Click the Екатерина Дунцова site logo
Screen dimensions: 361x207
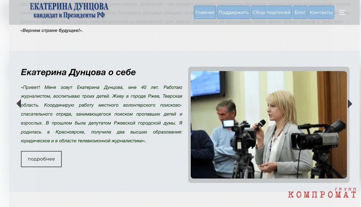point(69,10)
